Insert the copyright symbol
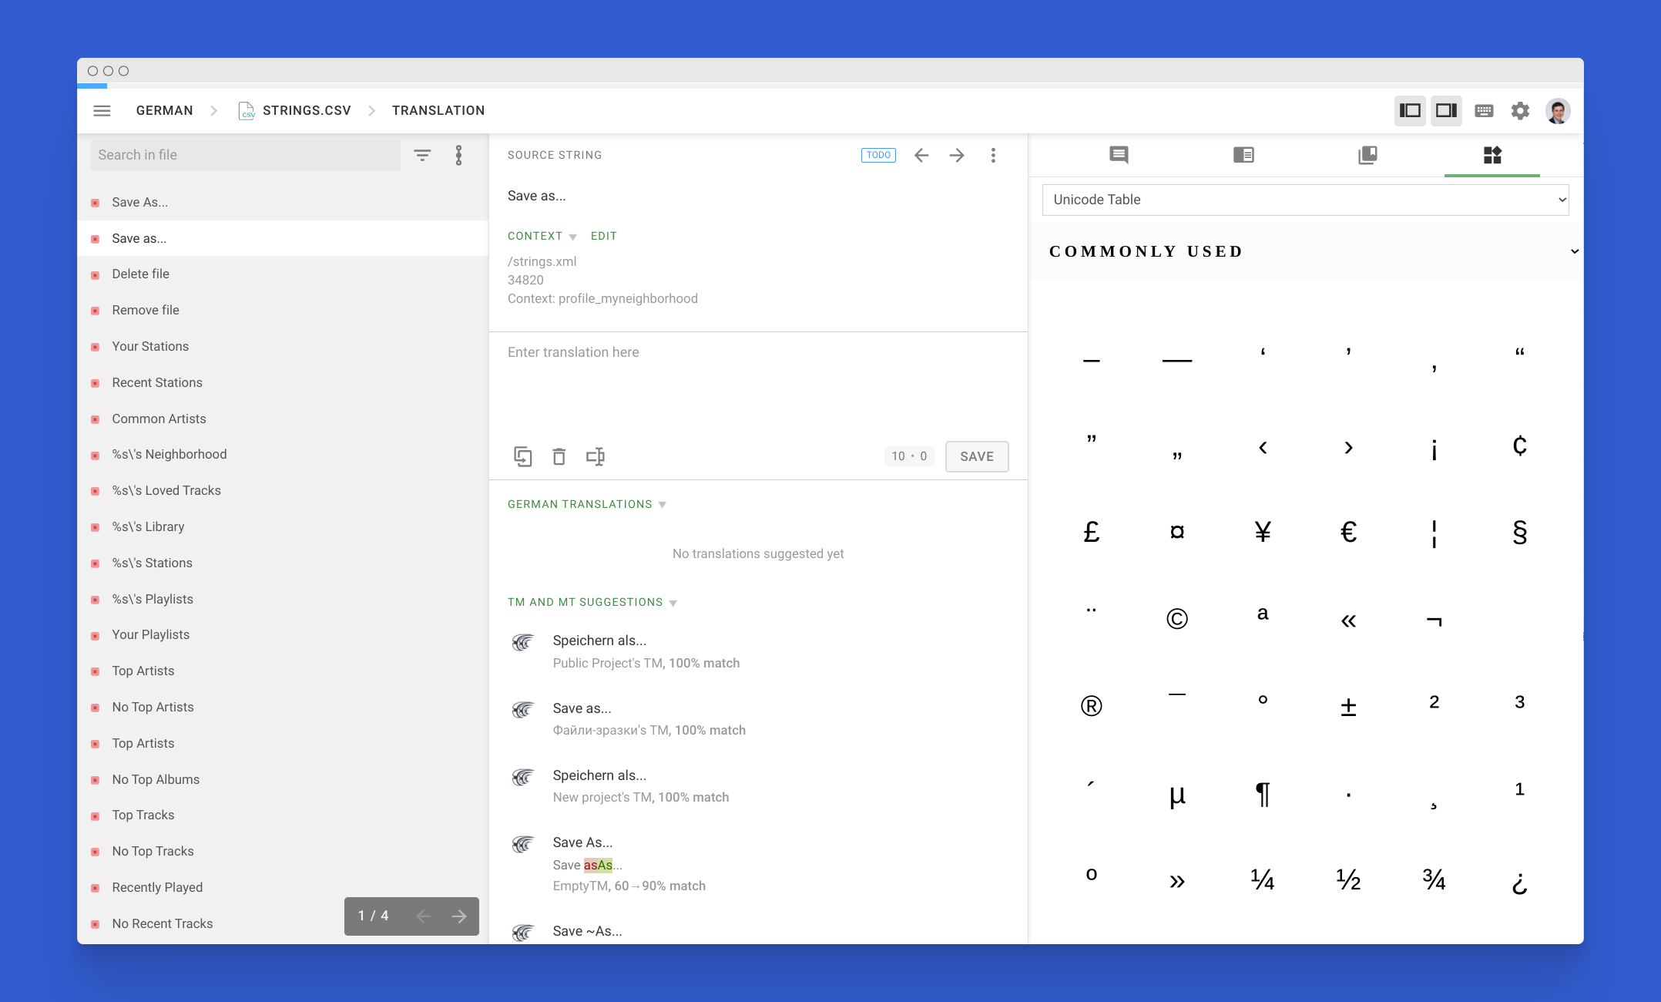Screen dimensions: 1661x1002 [x=1177, y=619]
